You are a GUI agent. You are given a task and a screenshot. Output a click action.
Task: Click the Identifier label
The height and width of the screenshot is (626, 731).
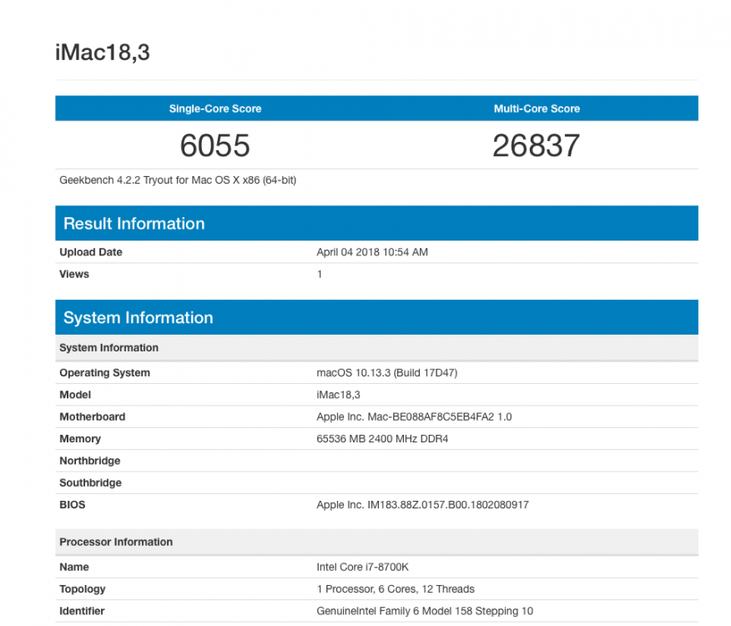click(x=82, y=611)
